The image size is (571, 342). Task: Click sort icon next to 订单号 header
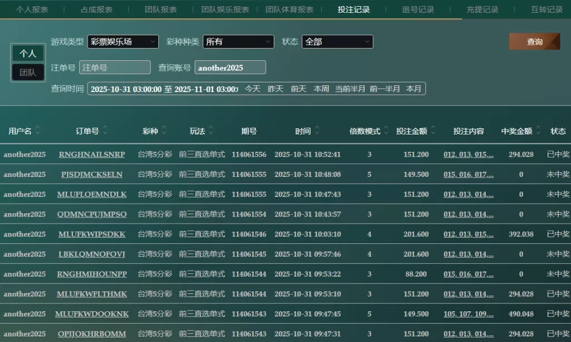[105, 131]
